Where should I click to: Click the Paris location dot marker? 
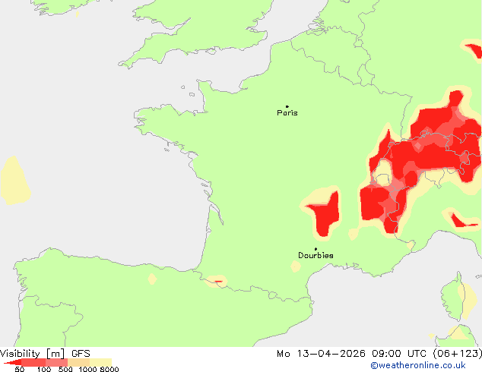coord(287,106)
